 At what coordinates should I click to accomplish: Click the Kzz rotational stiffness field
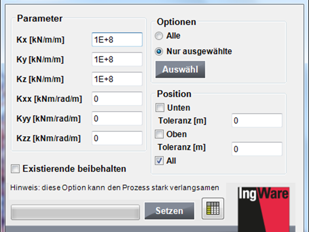coord(117,138)
